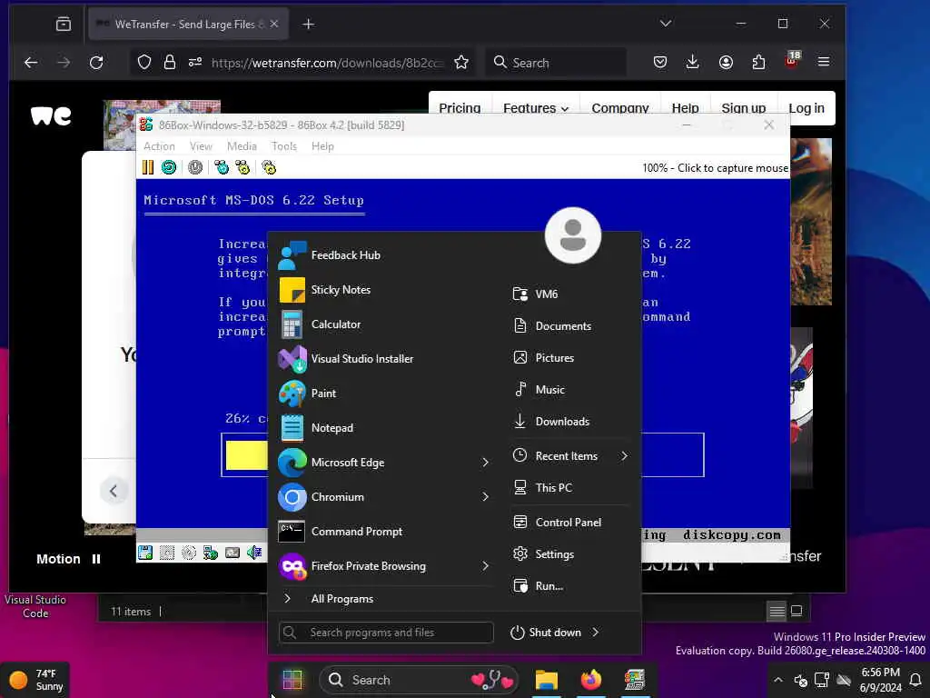Open the View menu in 86Box
The image size is (930, 698).
tap(201, 146)
